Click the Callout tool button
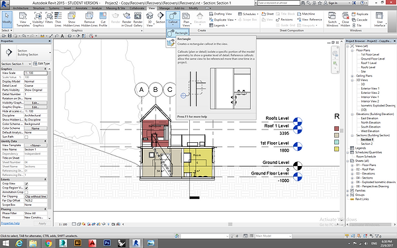 click(173, 19)
